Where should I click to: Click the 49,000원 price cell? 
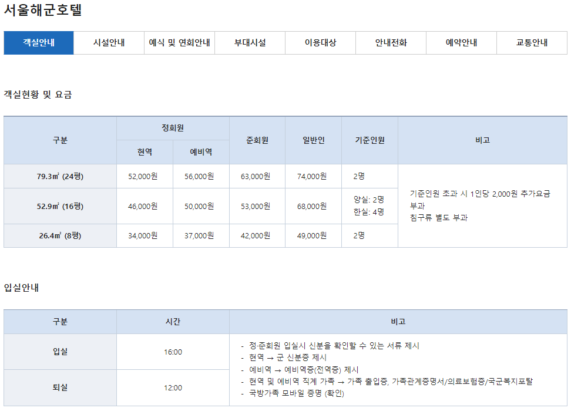coord(312,235)
